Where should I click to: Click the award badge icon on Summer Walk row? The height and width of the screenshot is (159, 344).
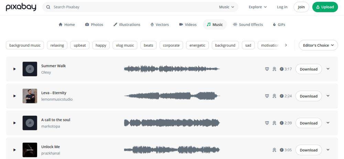coord(274,69)
